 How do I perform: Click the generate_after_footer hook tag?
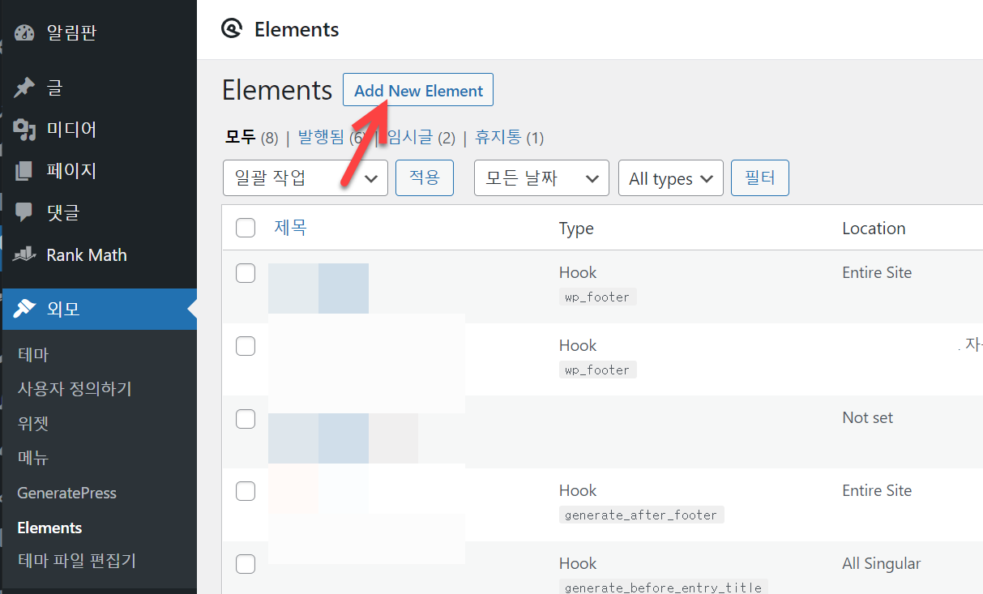pos(641,515)
